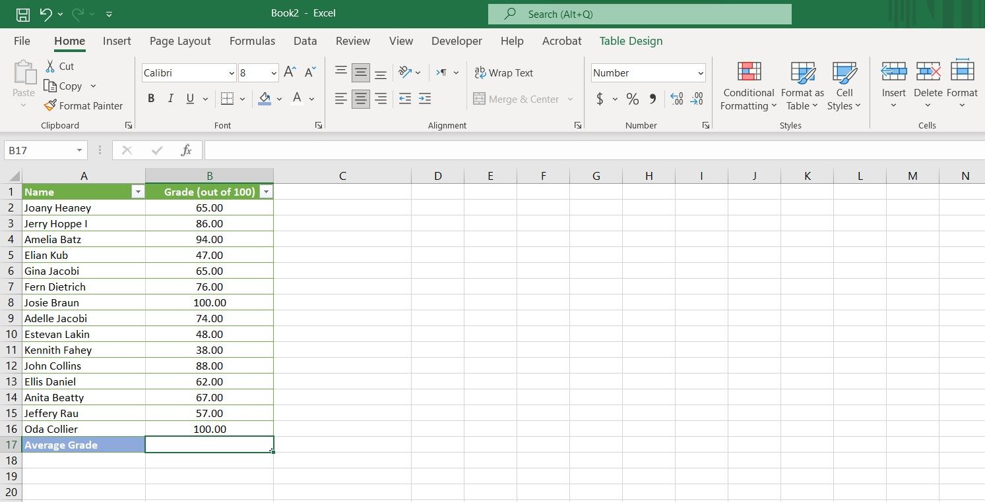
Task: Insert new cells using the Insert icon
Action: 893,82
